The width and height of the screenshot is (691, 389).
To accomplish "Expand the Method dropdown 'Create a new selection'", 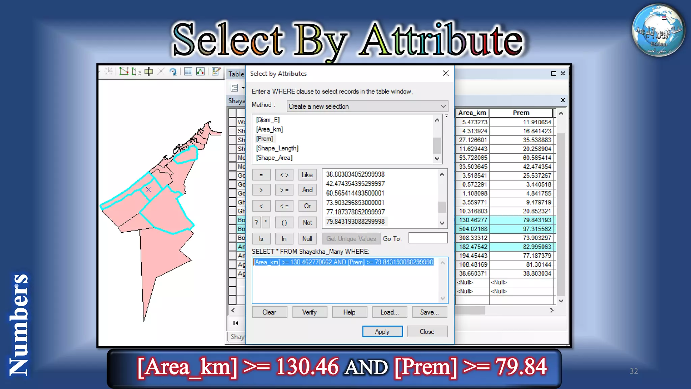I will [x=367, y=106].
